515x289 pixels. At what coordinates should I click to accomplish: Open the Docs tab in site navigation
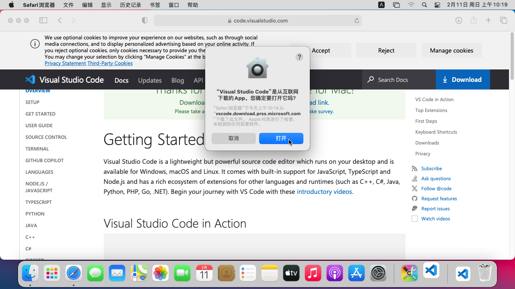[x=122, y=80]
